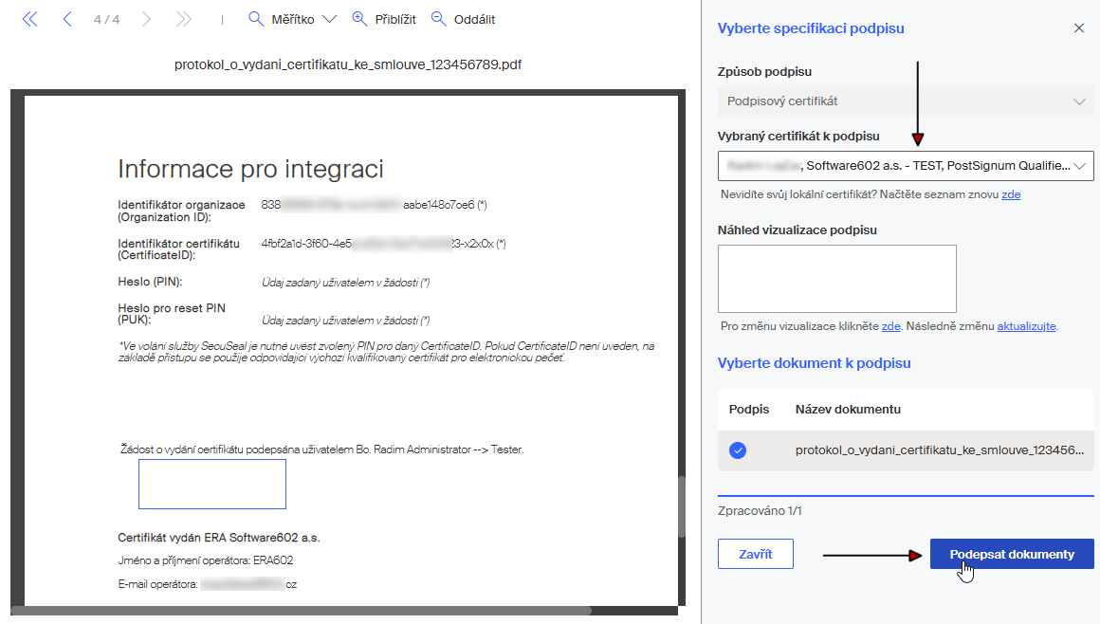Click the Měřítko magnifier icon

[x=255, y=19]
